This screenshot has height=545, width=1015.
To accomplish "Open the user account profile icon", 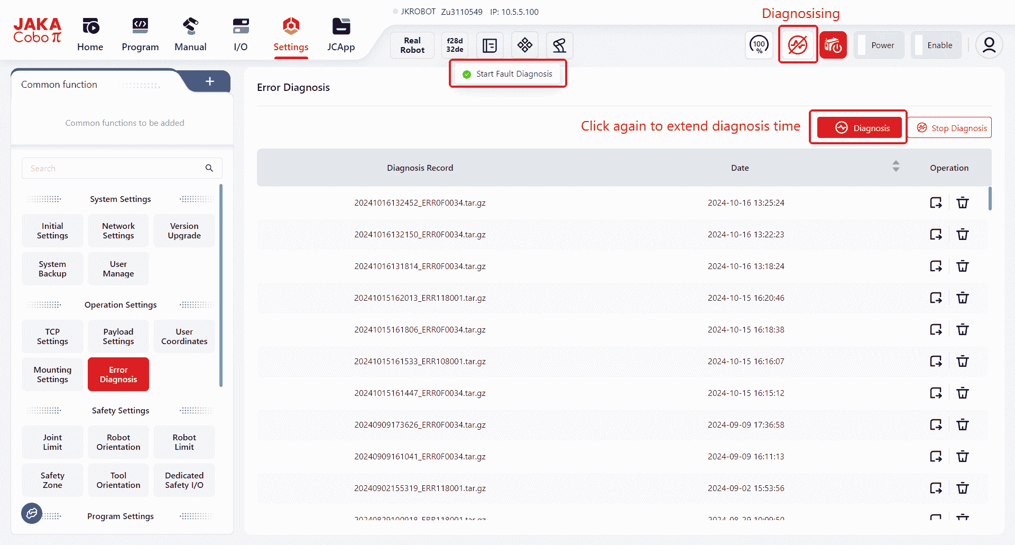I will pyautogui.click(x=989, y=45).
